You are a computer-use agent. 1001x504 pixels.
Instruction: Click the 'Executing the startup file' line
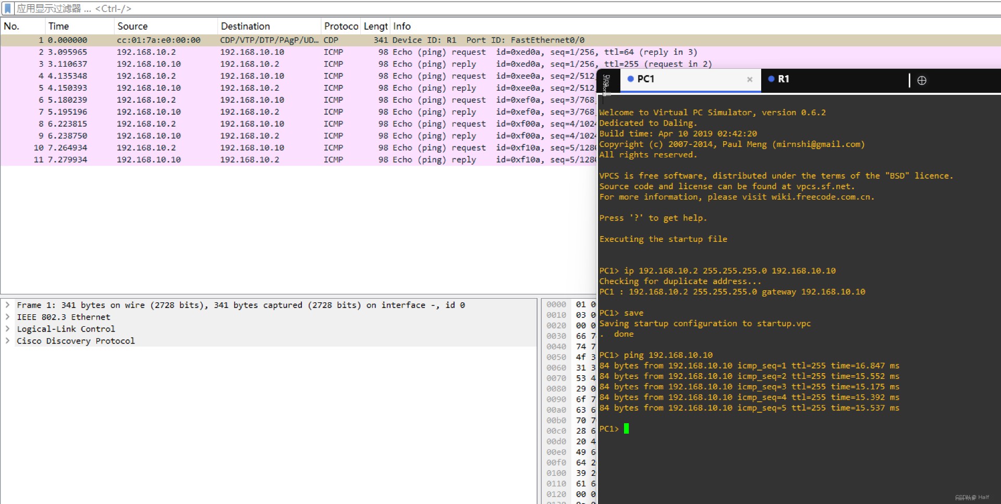click(x=663, y=239)
